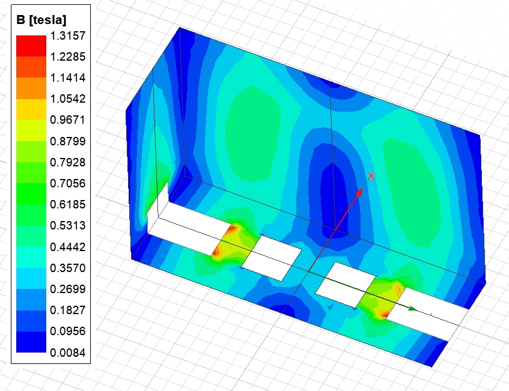The width and height of the screenshot is (509, 391).
Task: Click the yellow color band in legend
Action: (31, 109)
